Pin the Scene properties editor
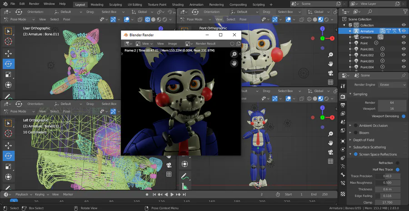 pyautogui.click(x=403, y=75)
